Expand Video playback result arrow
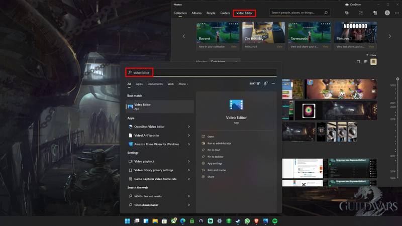The image size is (402, 226). click(189, 161)
